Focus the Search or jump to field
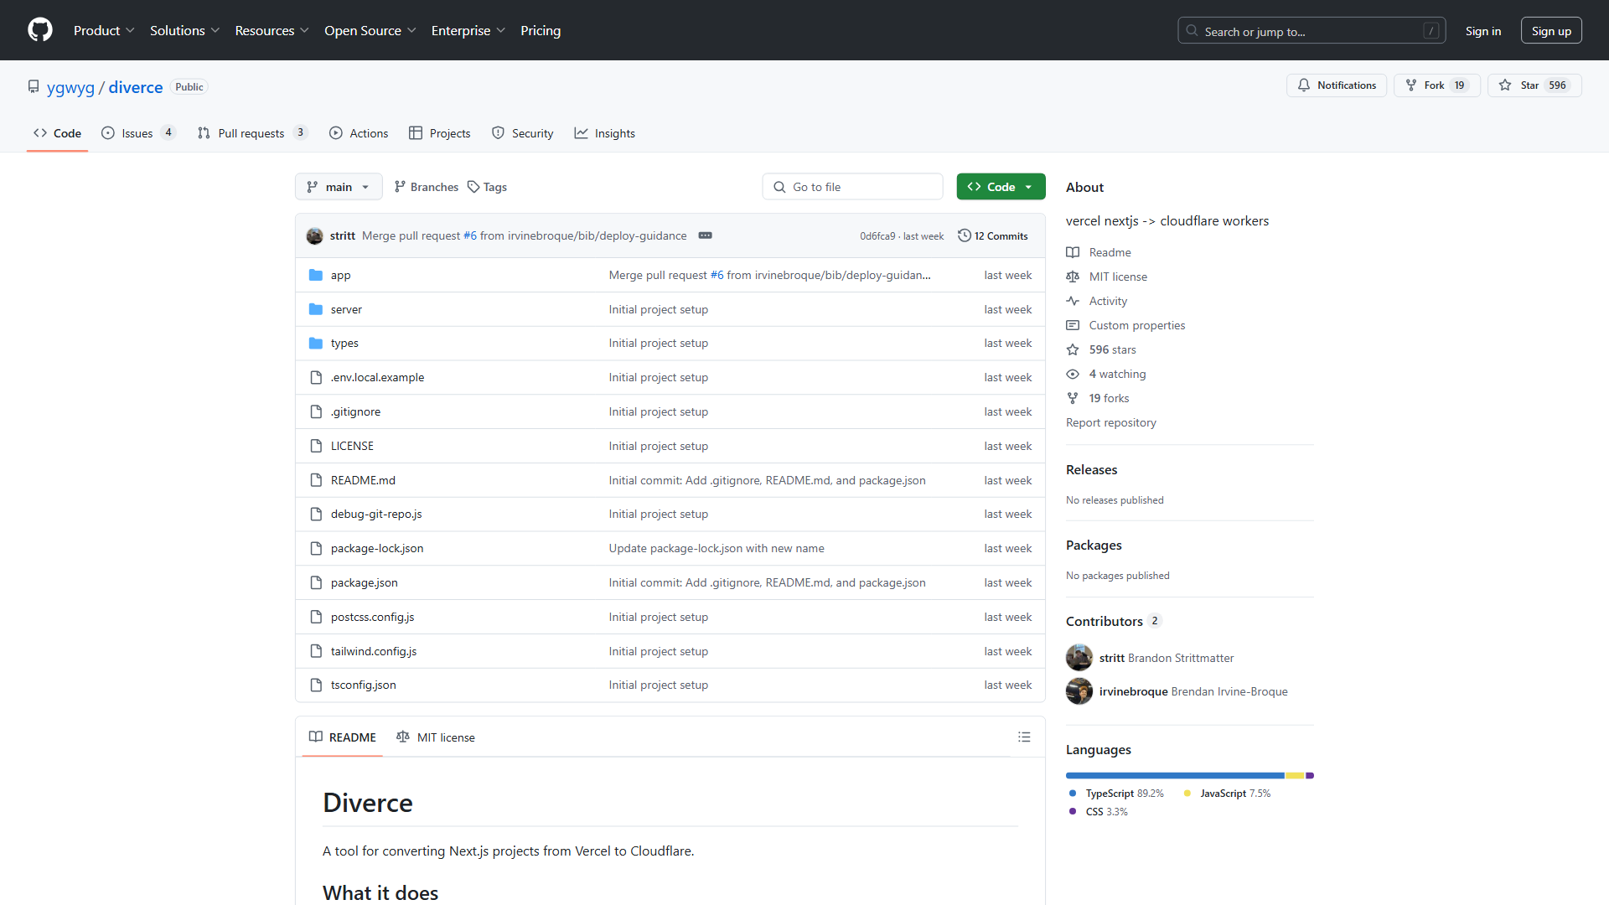Viewport: 1609px width, 905px height. [1312, 31]
